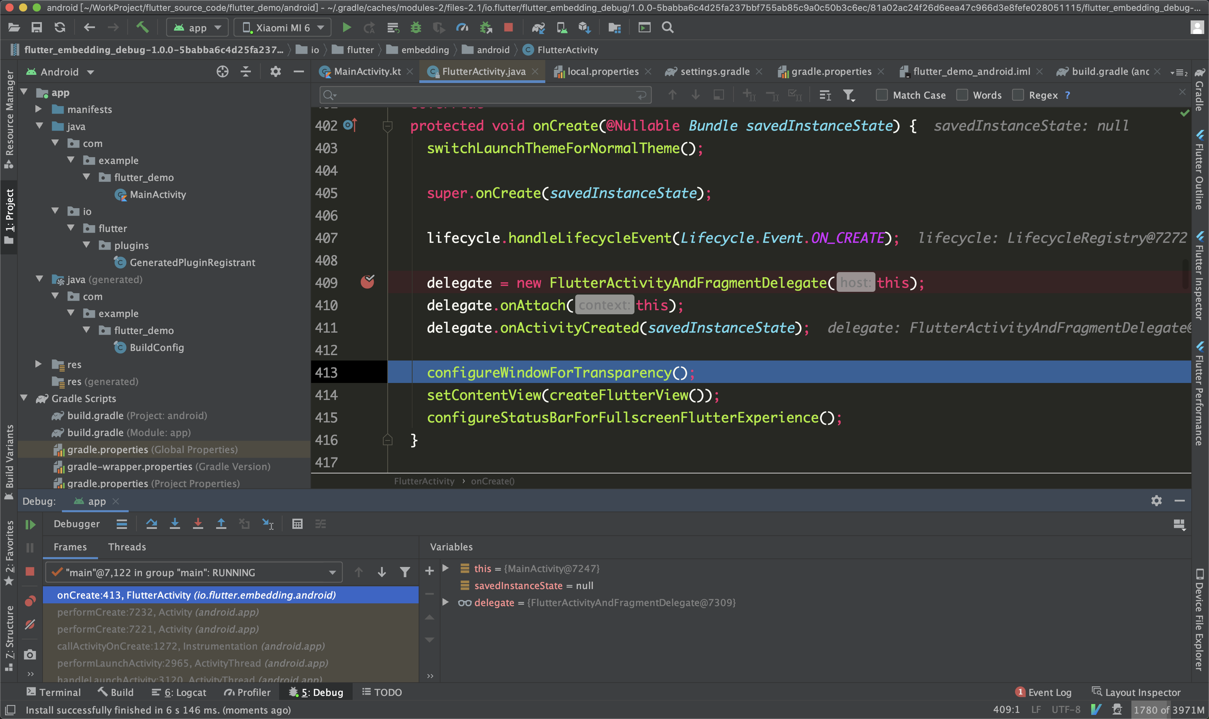
Task: Stop the running application
Action: [509, 28]
